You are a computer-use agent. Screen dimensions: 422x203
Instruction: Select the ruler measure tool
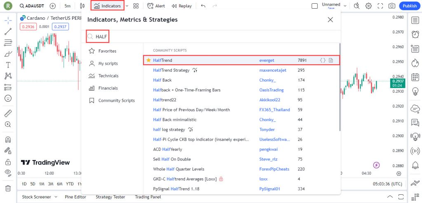pos(8,113)
